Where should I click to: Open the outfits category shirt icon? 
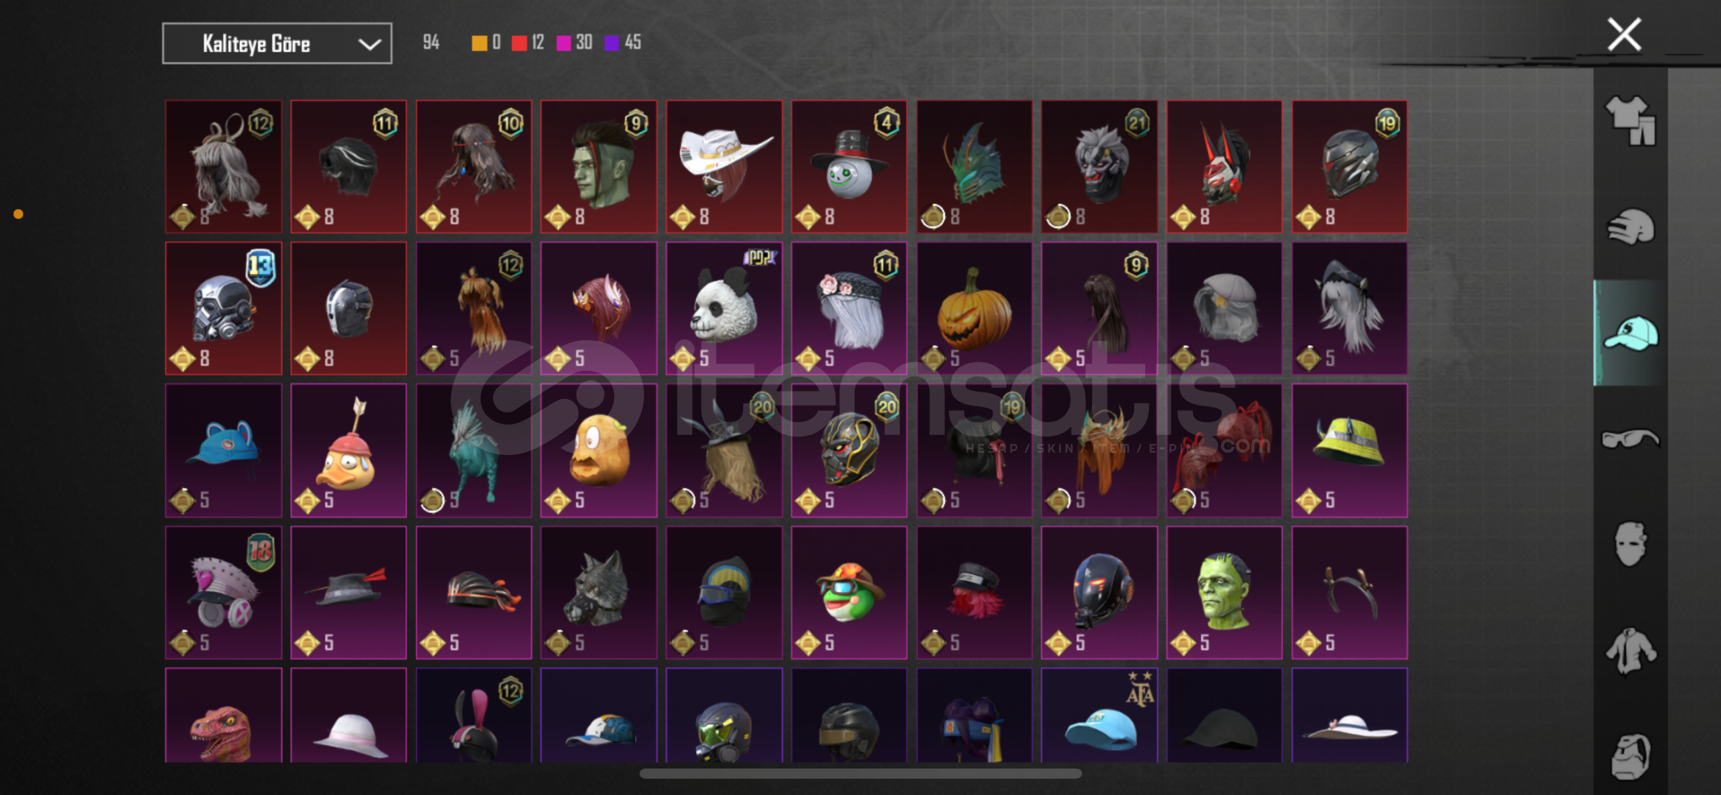1630,121
